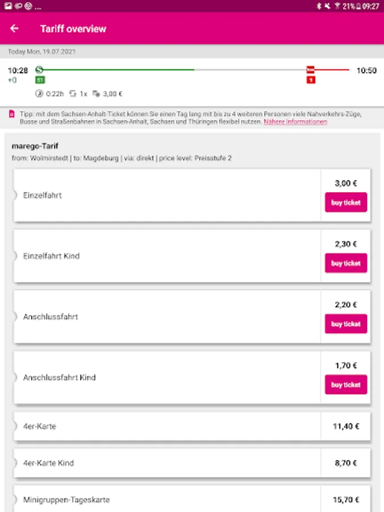Click the red tram icon on journey line
Viewport: 384px width, 512px height.
pyautogui.click(x=310, y=70)
